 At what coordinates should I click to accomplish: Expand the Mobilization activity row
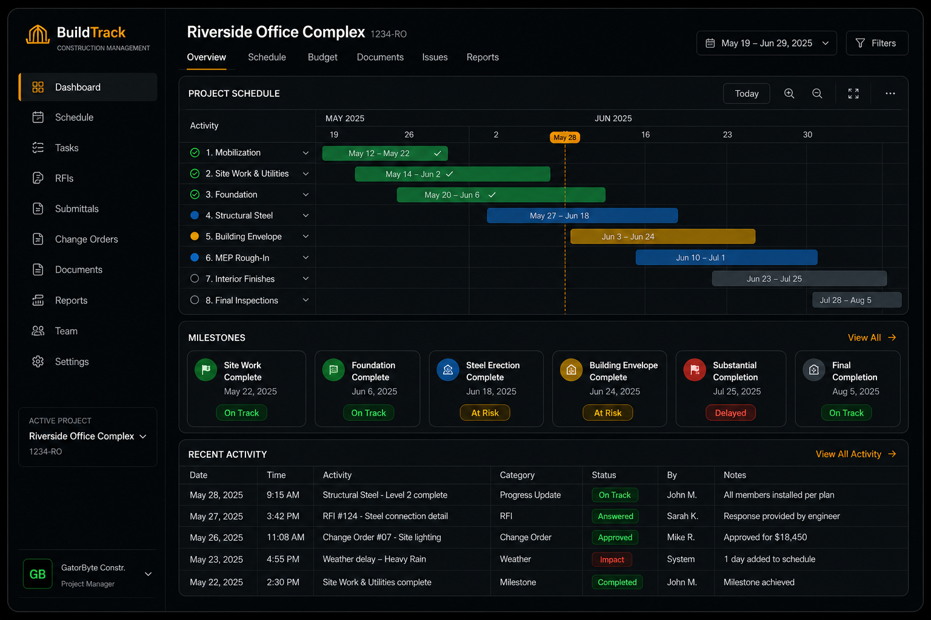point(305,153)
